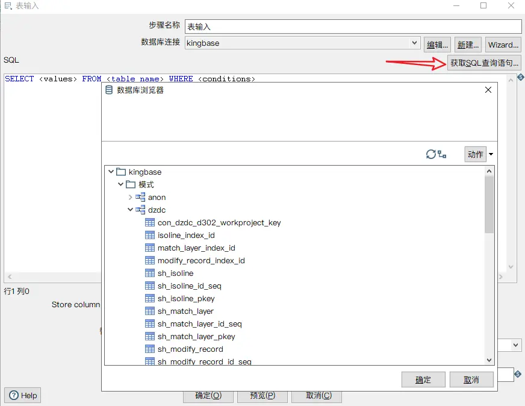This screenshot has height=406, width=525.
Task: Click the variable diamond icon beside SQL editor
Action: click(521, 77)
